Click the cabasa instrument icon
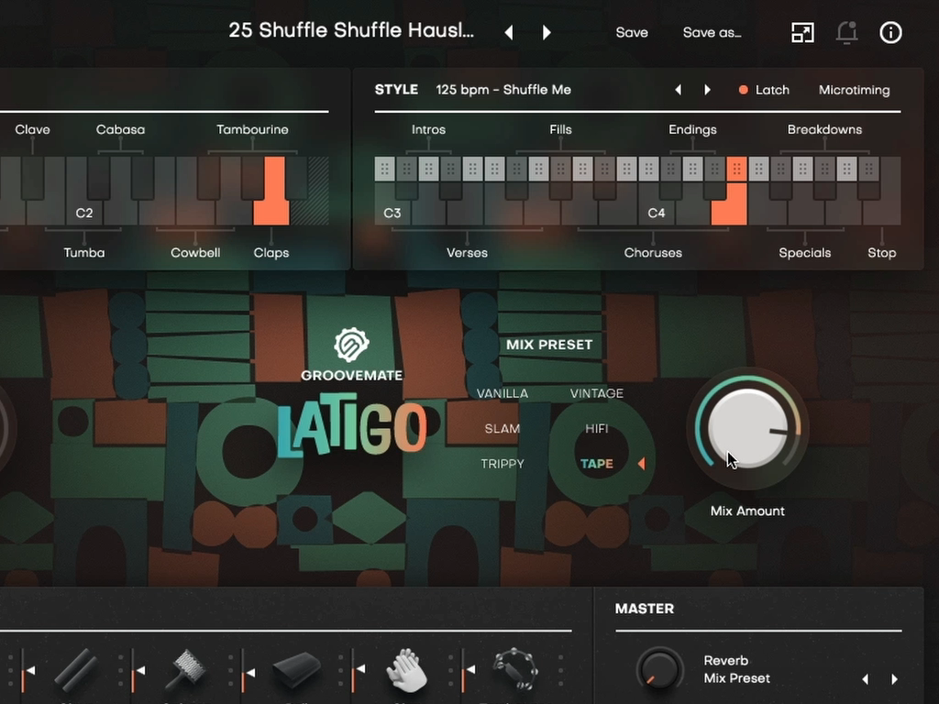This screenshot has width=939, height=704. coord(185,670)
